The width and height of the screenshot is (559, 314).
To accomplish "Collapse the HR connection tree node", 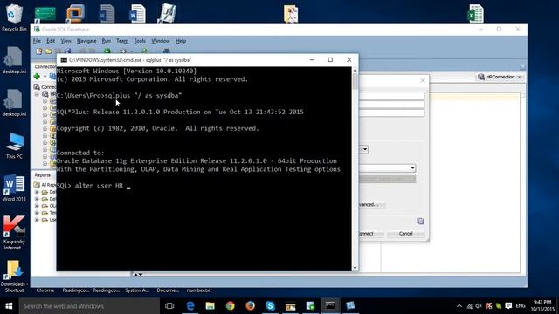I will (x=37, y=94).
